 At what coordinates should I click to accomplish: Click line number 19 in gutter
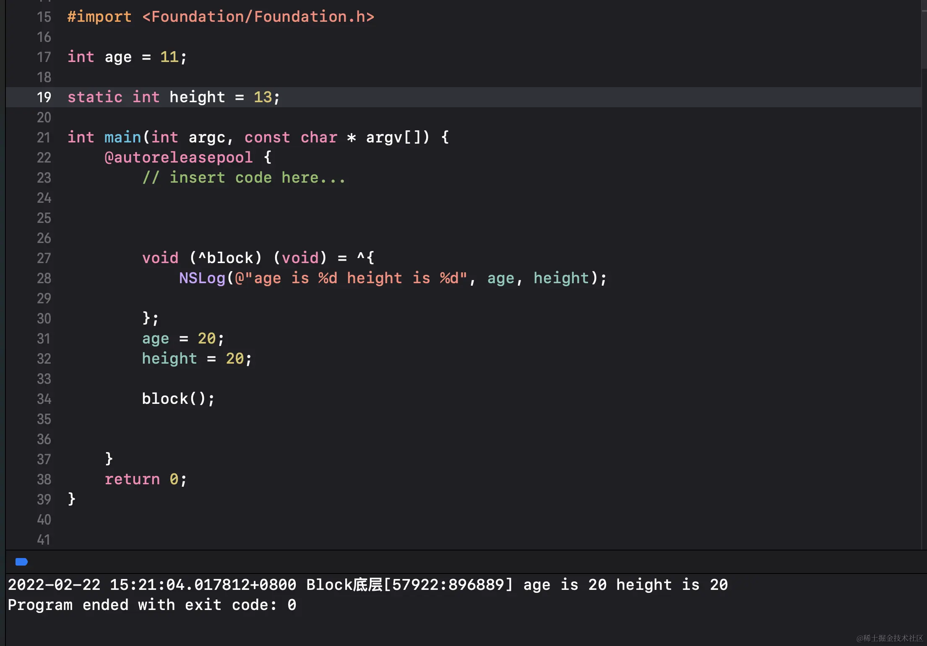click(44, 97)
